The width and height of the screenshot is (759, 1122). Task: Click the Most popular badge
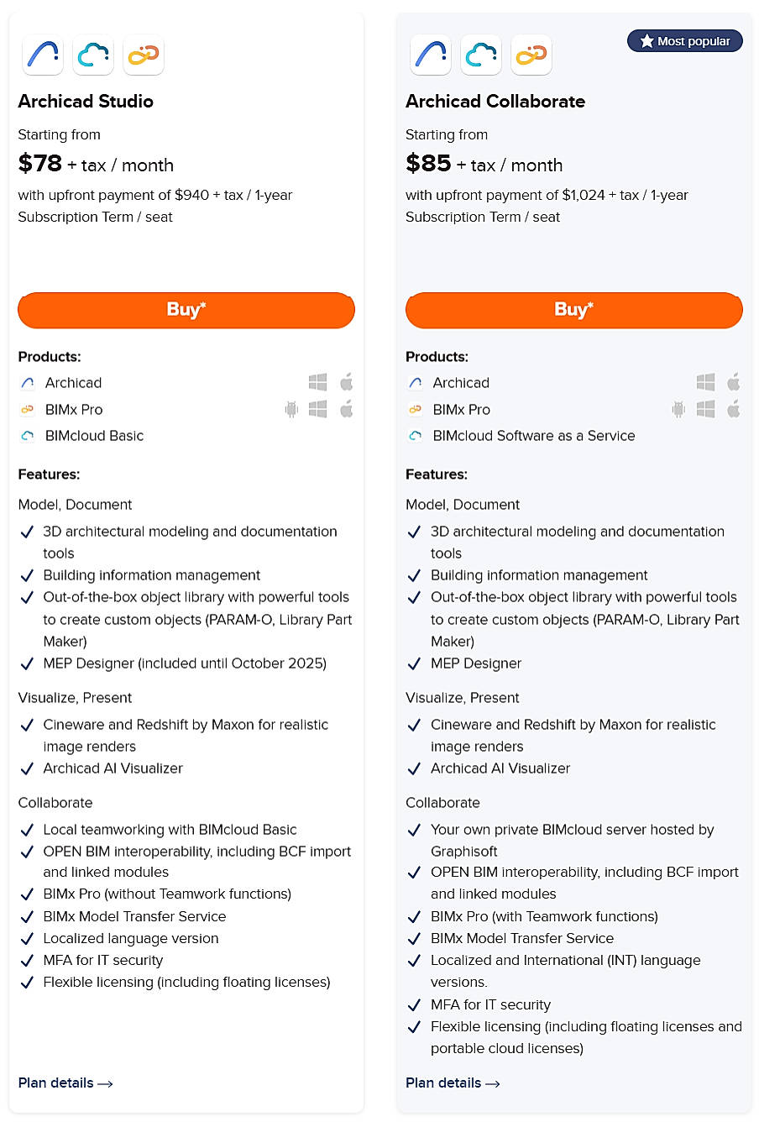[x=685, y=41]
